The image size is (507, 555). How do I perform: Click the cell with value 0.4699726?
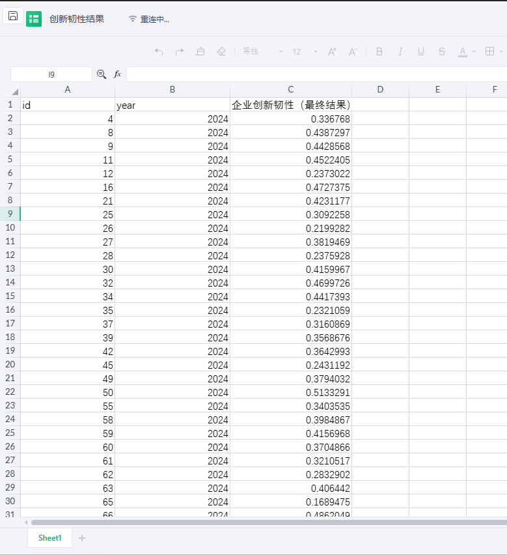(291, 283)
